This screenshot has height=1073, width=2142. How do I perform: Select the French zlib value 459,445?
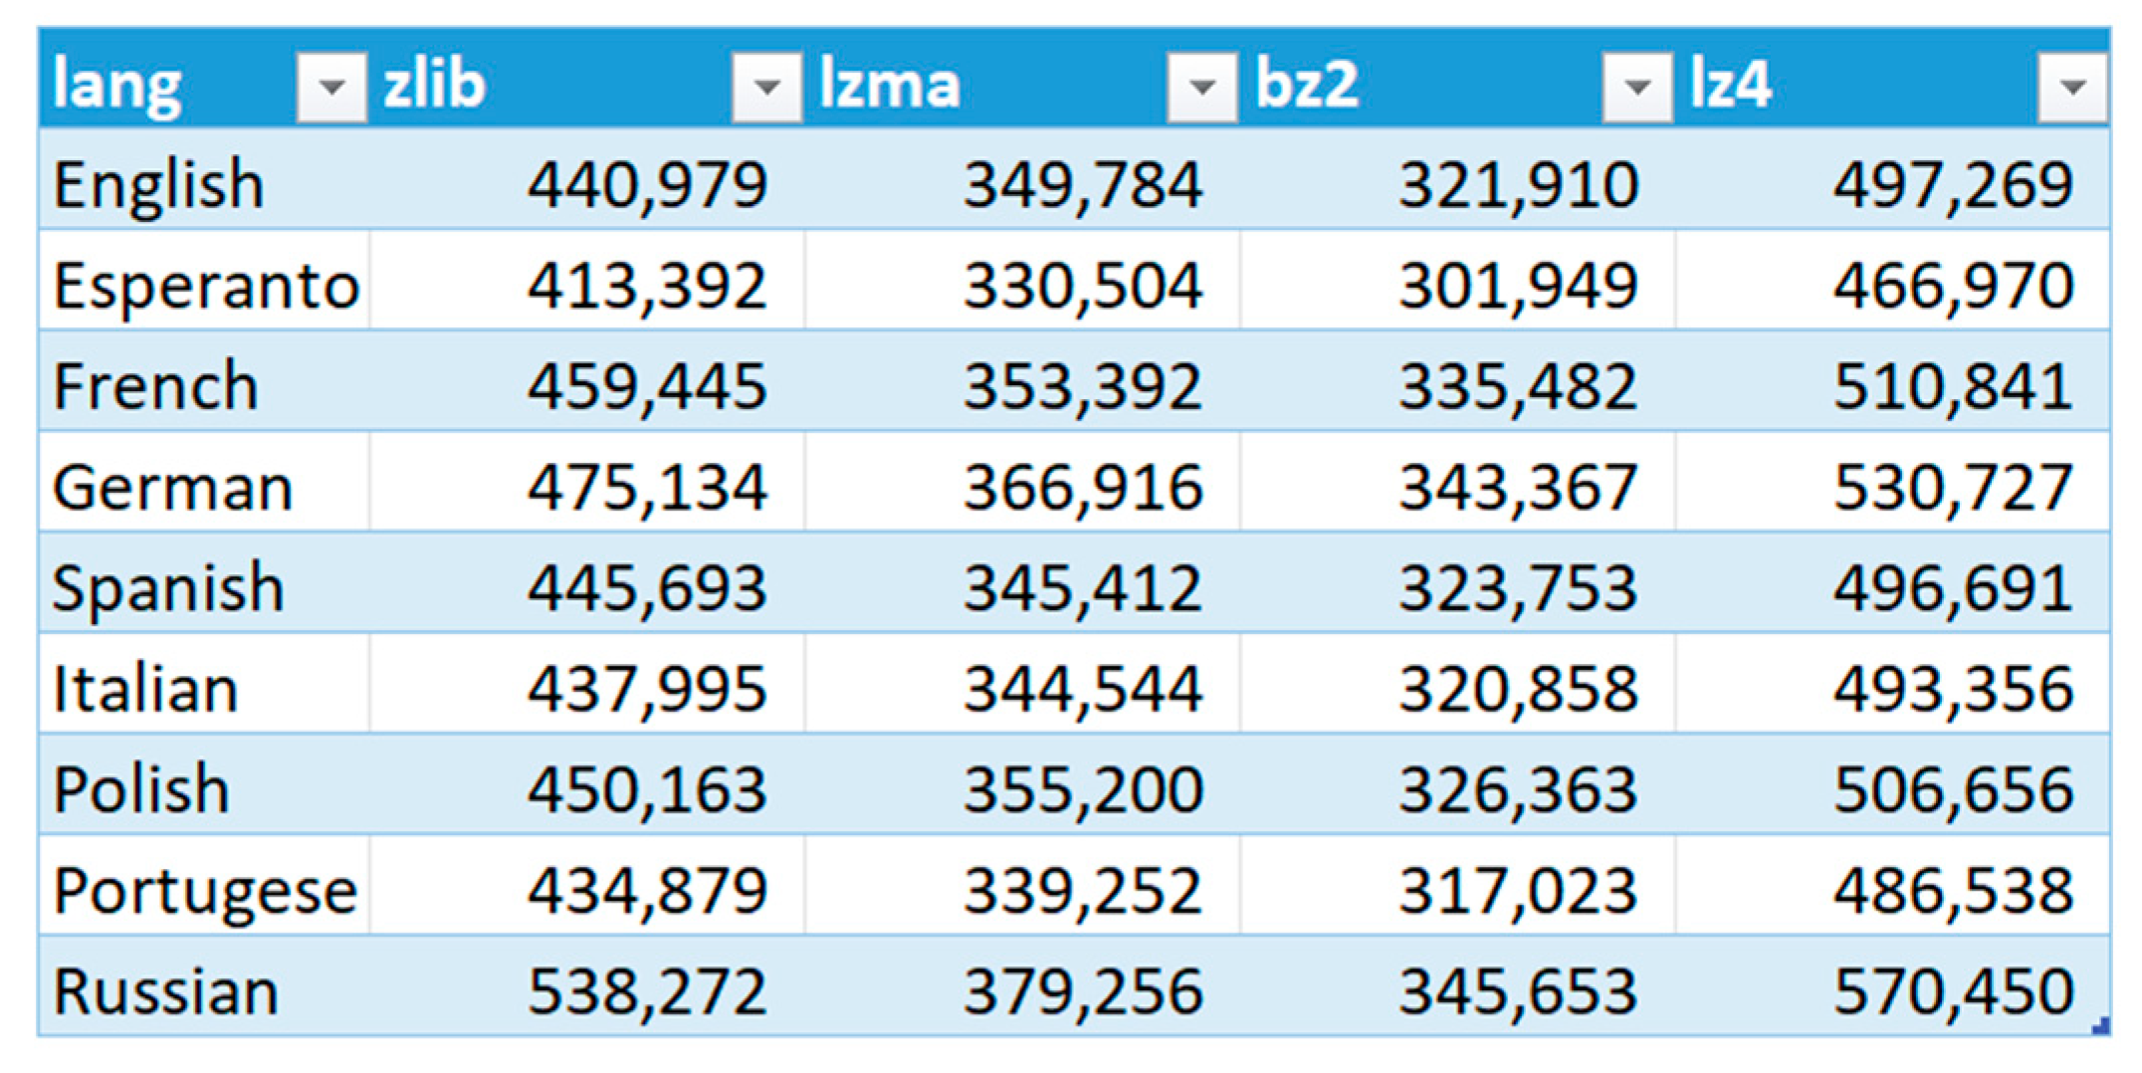[647, 386]
